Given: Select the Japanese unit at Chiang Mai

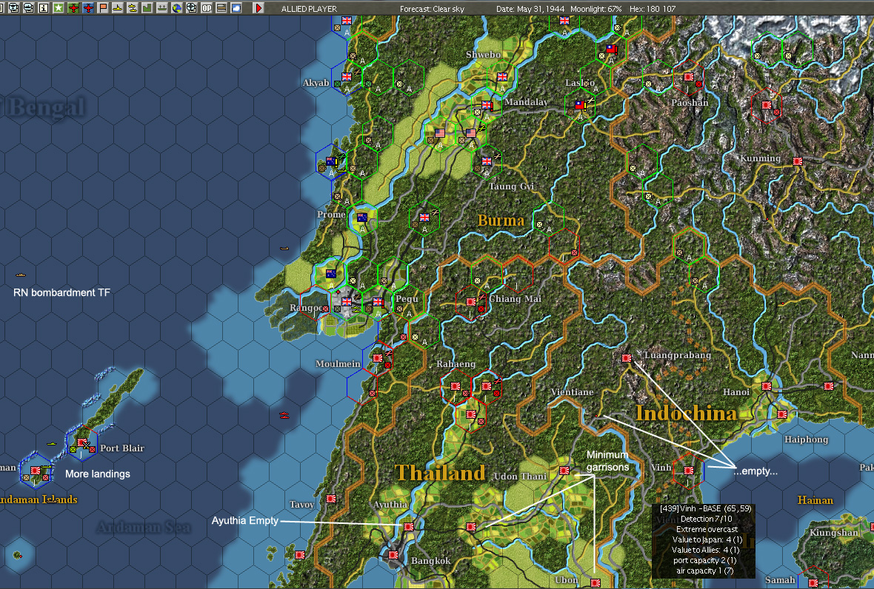Looking at the screenshot, I should point(471,302).
